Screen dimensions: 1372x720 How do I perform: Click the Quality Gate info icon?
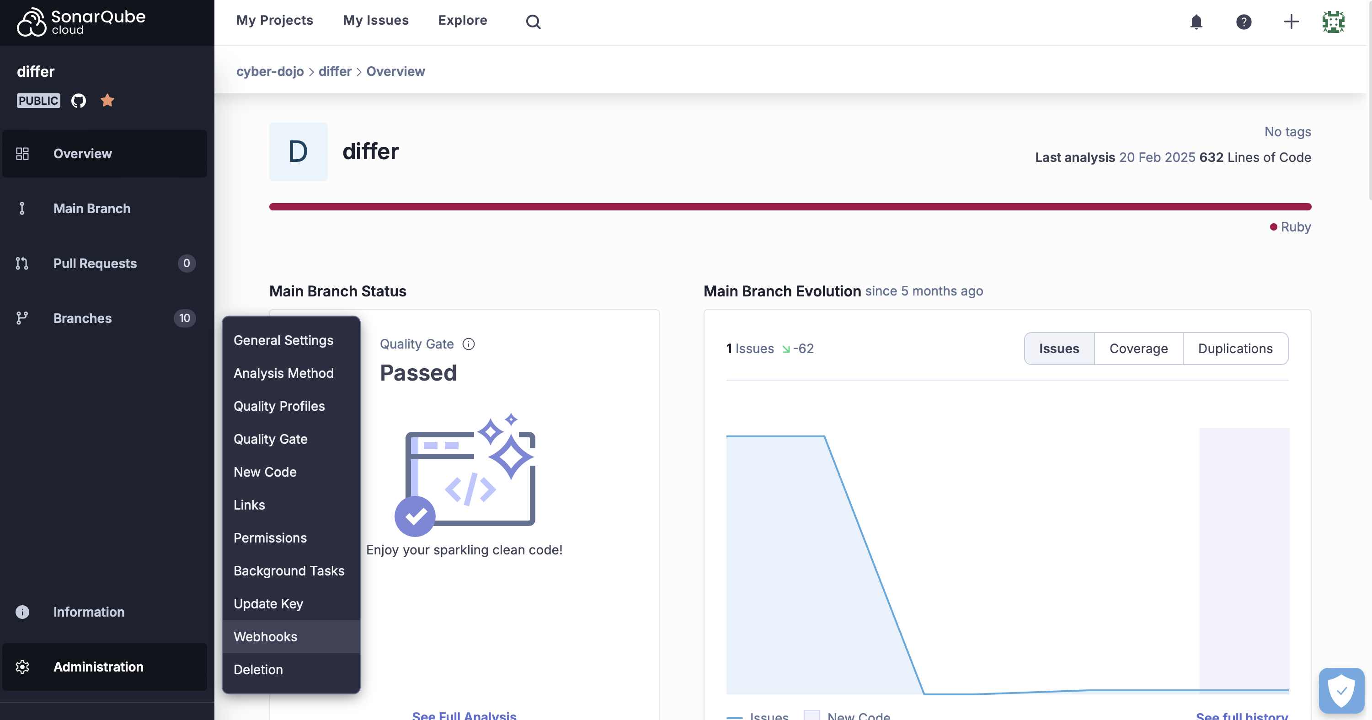[469, 344]
